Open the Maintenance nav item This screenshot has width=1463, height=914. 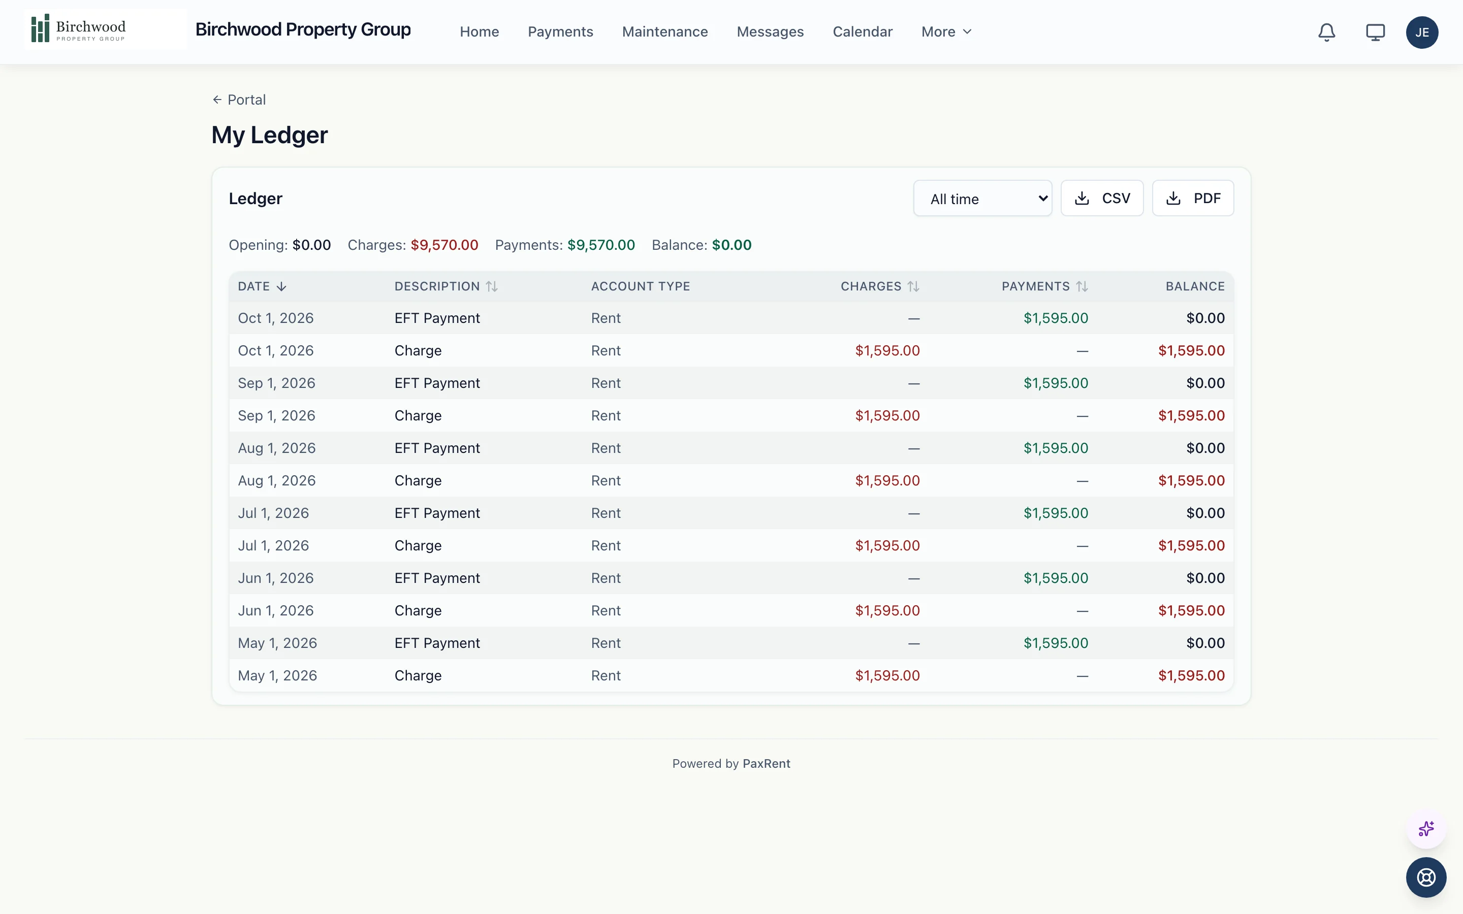click(665, 32)
